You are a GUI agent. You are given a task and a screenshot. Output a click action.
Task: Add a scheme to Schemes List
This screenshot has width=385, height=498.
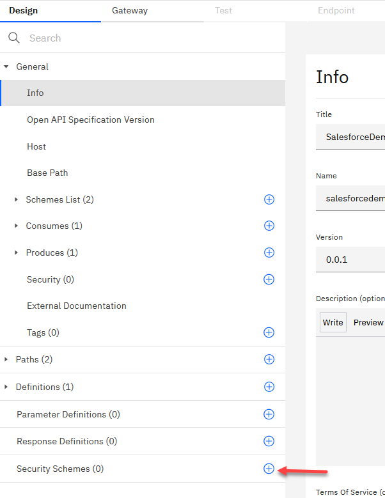point(269,199)
